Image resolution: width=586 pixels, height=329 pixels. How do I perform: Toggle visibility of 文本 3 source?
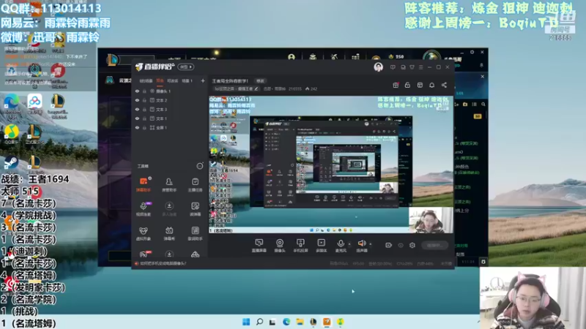[x=137, y=109]
